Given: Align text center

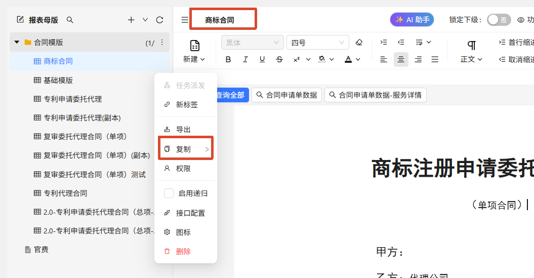Looking at the screenshot, I should pos(401,59).
